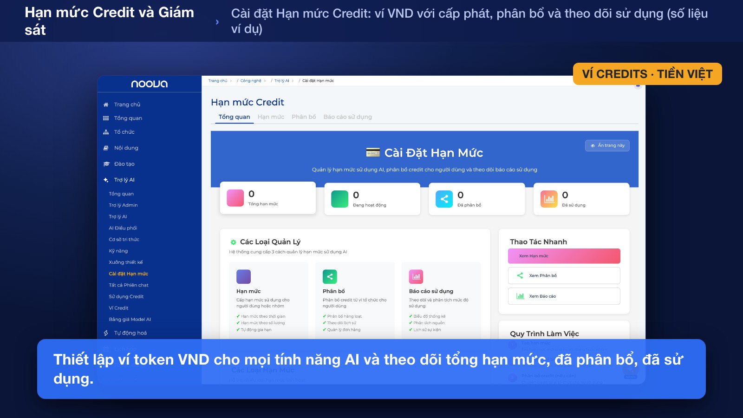Select Cài đặt Hạn mức submenu item

129,274
